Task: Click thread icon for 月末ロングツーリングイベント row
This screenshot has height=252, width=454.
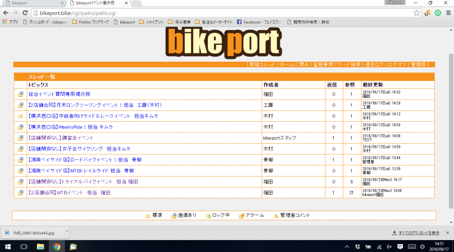Action: pos(20,105)
